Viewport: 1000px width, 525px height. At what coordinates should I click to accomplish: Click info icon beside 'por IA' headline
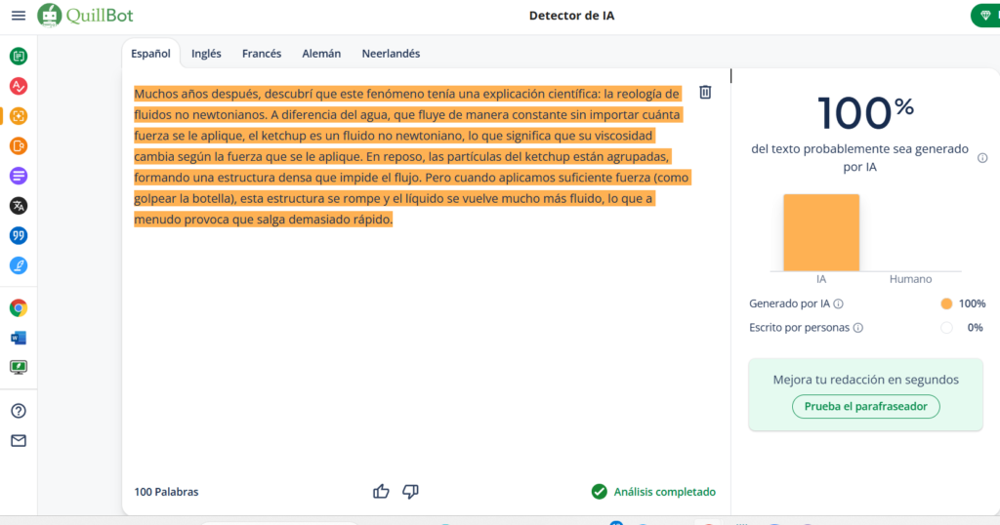pos(982,158)
